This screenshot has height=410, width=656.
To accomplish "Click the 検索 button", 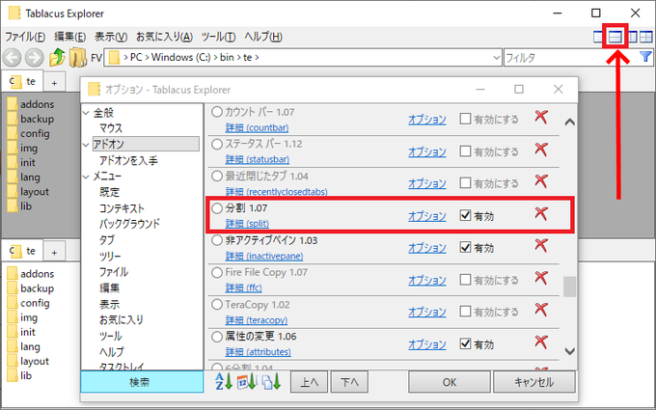I will pyautogui.click(x=142, y=382).
